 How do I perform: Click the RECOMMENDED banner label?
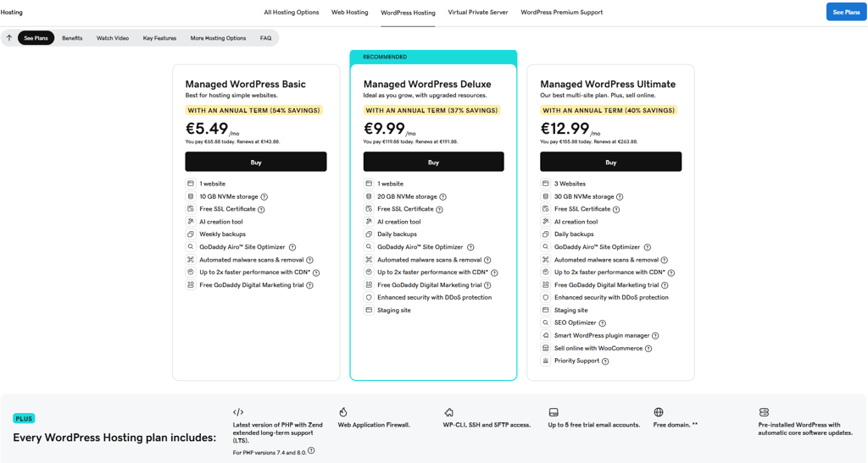(x=385, y=57)
